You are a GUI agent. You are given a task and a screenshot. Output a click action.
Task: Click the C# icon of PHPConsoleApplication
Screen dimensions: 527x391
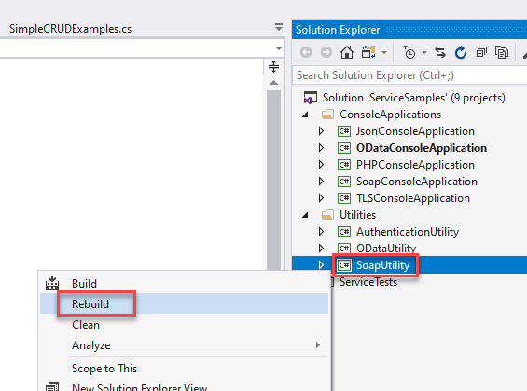(x=344, y=165)
